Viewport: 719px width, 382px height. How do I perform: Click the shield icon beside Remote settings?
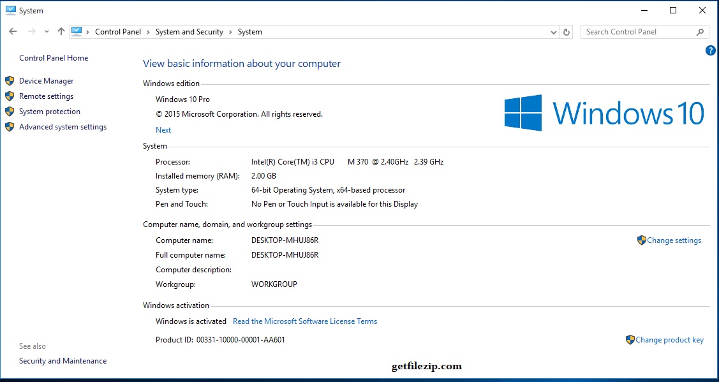pos(10,96)
